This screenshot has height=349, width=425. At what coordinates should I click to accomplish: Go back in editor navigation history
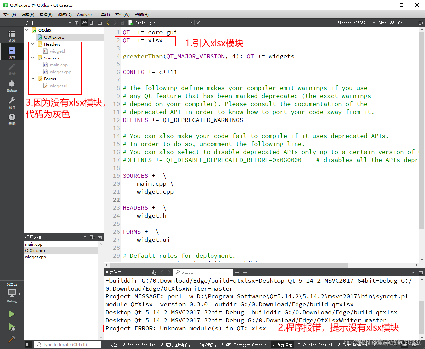[x=108, y=23]
